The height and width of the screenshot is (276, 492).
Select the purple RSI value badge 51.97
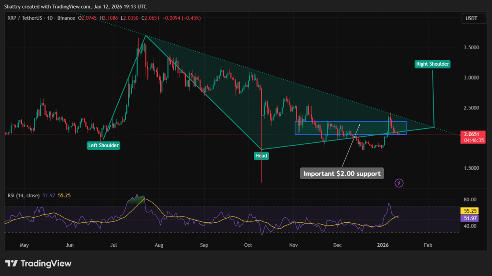tap(470, 218)
